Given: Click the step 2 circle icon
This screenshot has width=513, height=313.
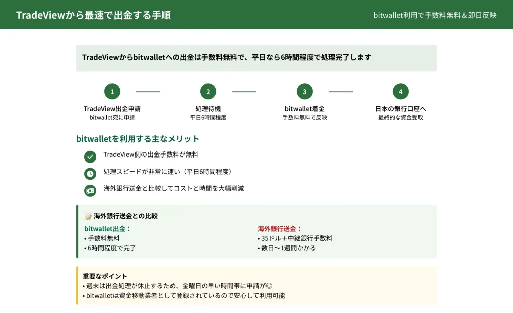Looking at the screenshot, I should tap(208, 92).
